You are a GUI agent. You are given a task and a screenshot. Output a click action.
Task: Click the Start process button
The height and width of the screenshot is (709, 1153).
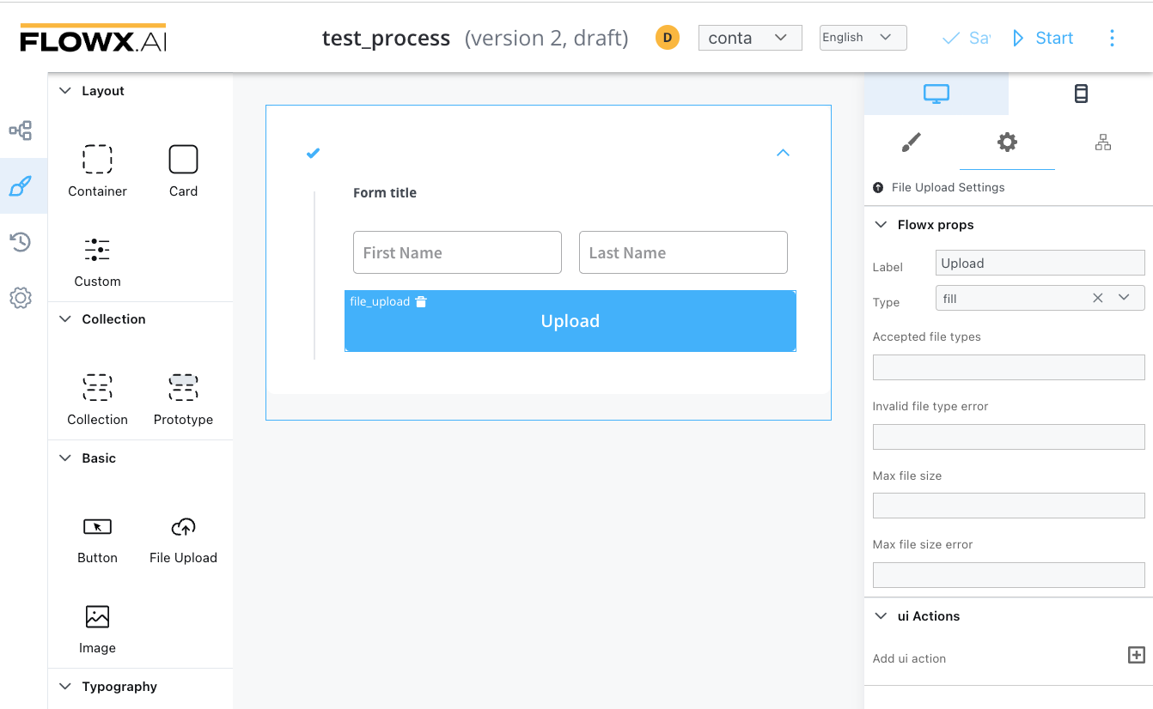click(1043, 38)
